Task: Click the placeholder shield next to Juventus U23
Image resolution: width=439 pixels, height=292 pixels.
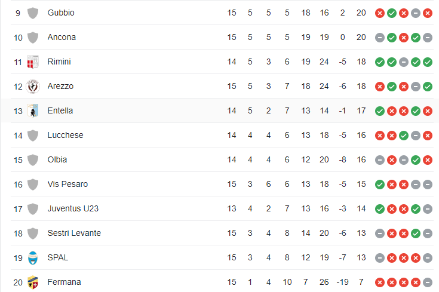Action: point(33,208)
